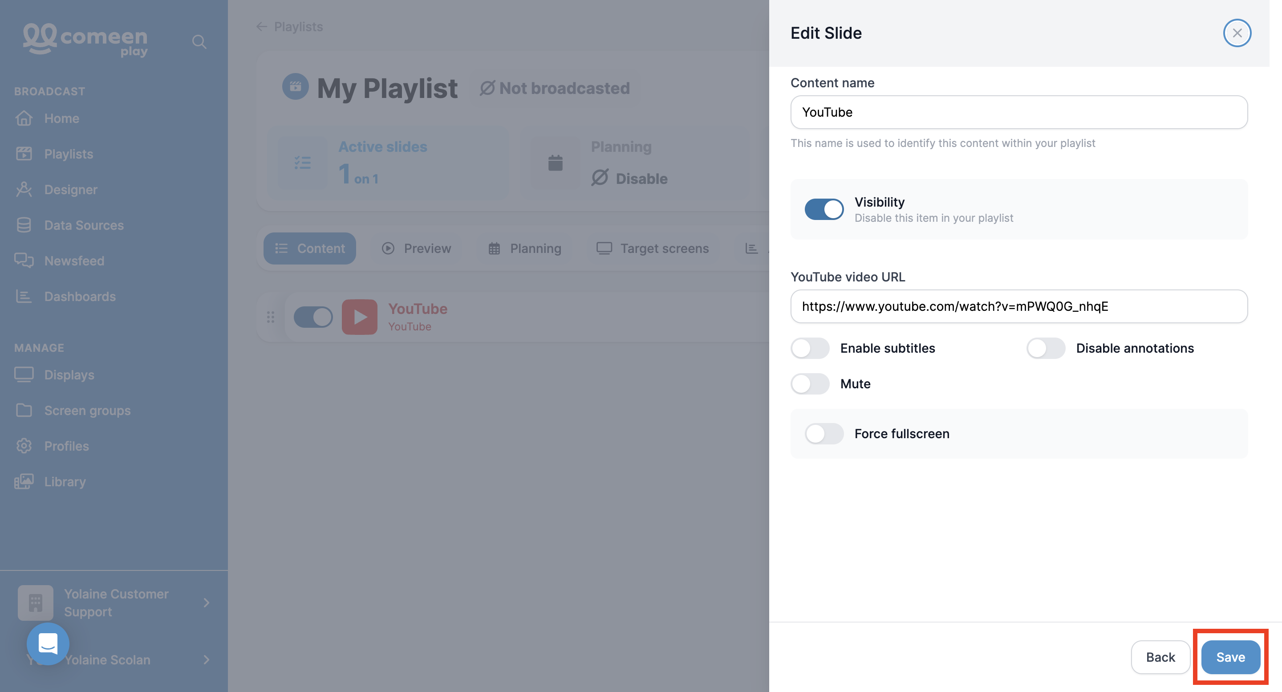Click the Not broadcasted status icon
Image resolution: width=1282 pixels, height=692 pixels.
487,88
